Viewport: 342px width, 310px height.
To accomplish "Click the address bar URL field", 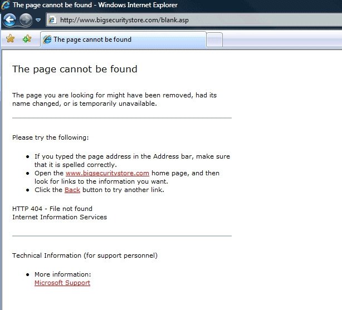I will [x=194, y=20].
